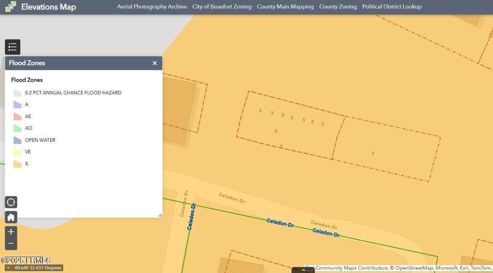Expand the bottom attribute table arrow
The width and height of the screenshot is (493, 273).
pos(303,270)
